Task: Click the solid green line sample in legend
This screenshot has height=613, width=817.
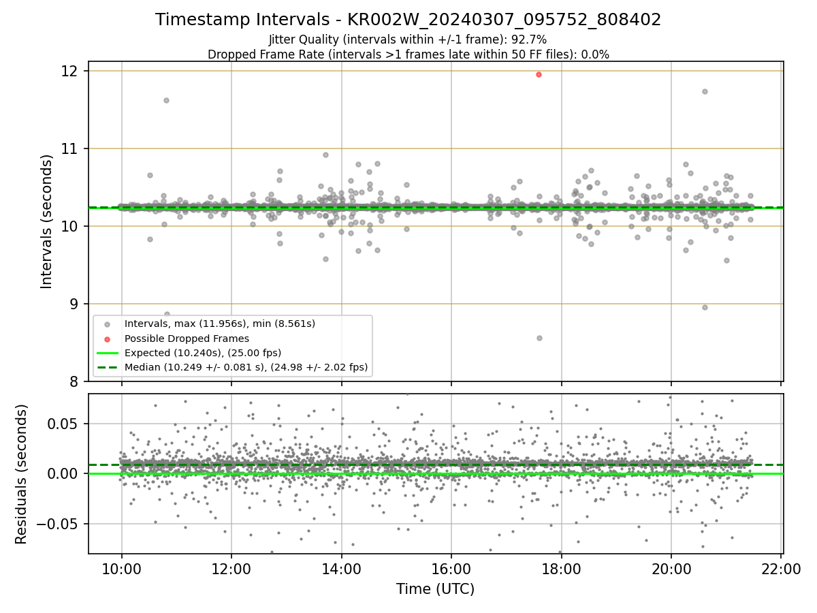Action: pyautogui.click(x=107, y=353)
